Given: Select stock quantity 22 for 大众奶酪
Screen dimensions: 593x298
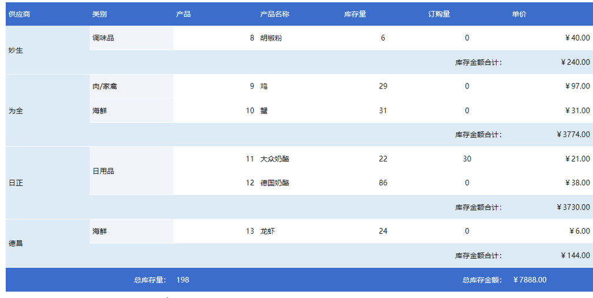Looking at the screenshot, I should point(383,159).
